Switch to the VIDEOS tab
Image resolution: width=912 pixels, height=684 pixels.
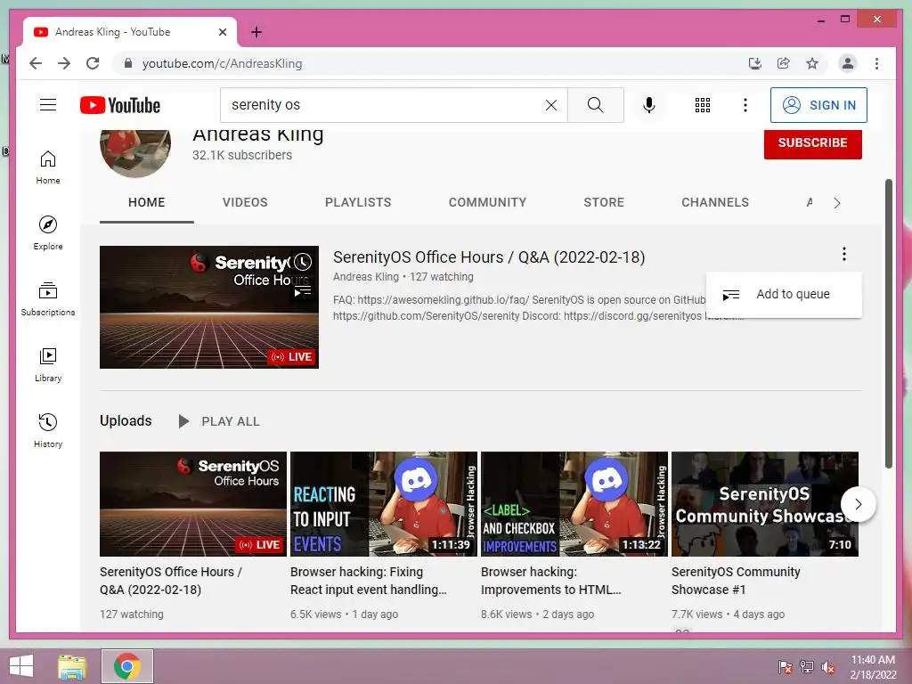point(245,202)
